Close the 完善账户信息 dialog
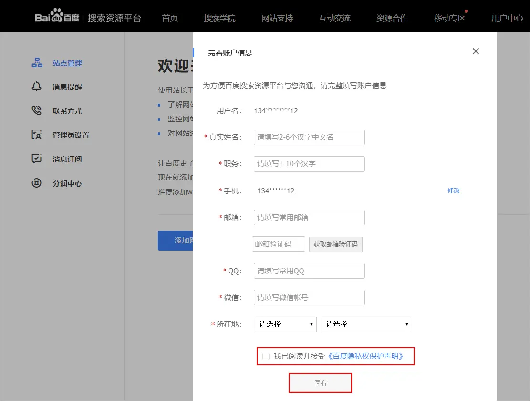Screen dimensions: 530x401 coord(475,51)
